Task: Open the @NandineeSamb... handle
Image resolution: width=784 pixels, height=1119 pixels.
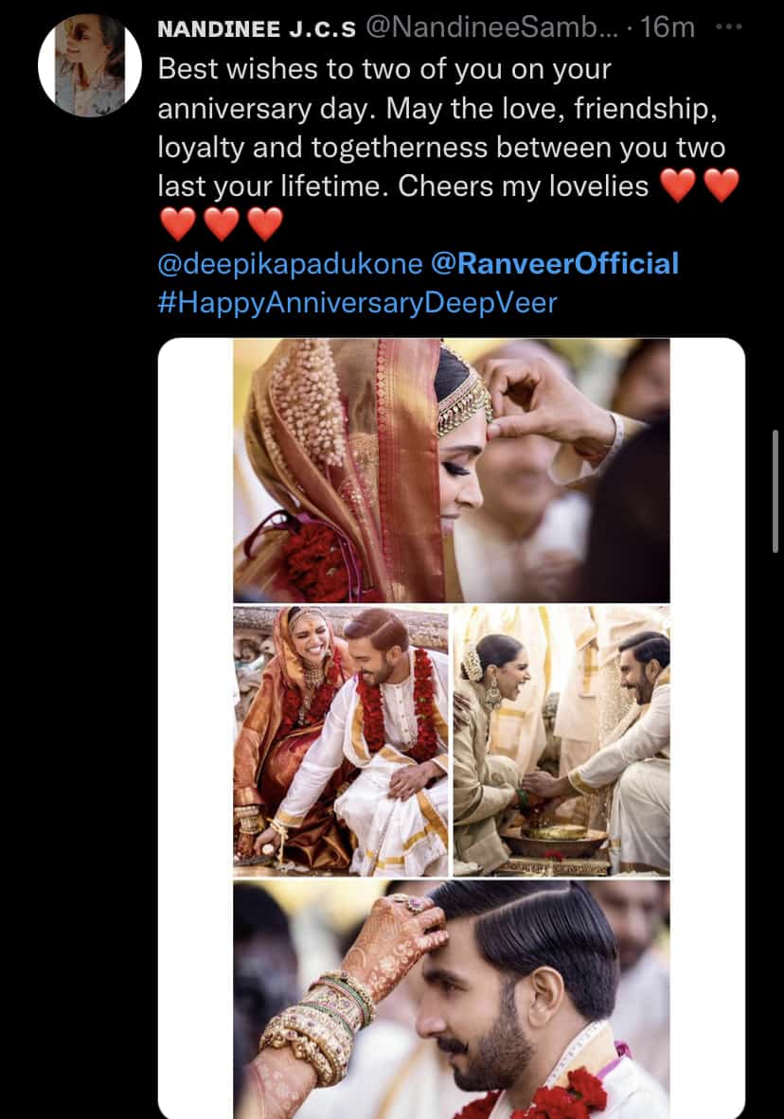Action: [490, 28]
